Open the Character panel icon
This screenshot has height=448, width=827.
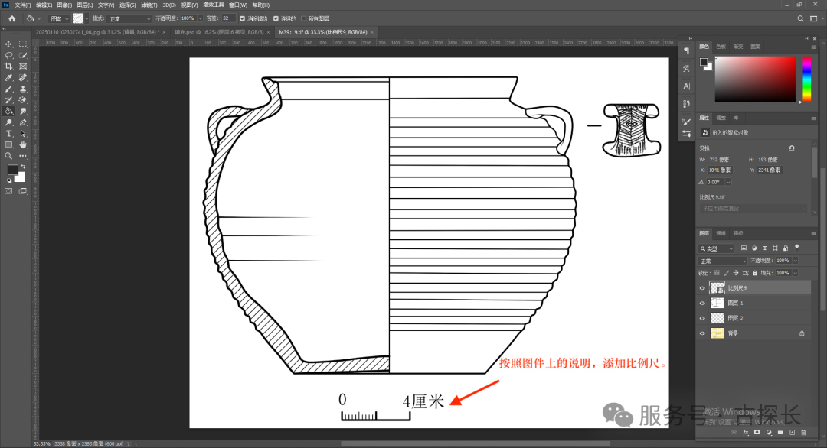(686, 86)
